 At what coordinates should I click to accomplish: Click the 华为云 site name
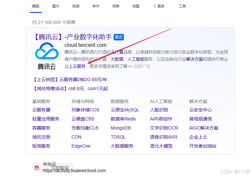[x=49, y=164]
